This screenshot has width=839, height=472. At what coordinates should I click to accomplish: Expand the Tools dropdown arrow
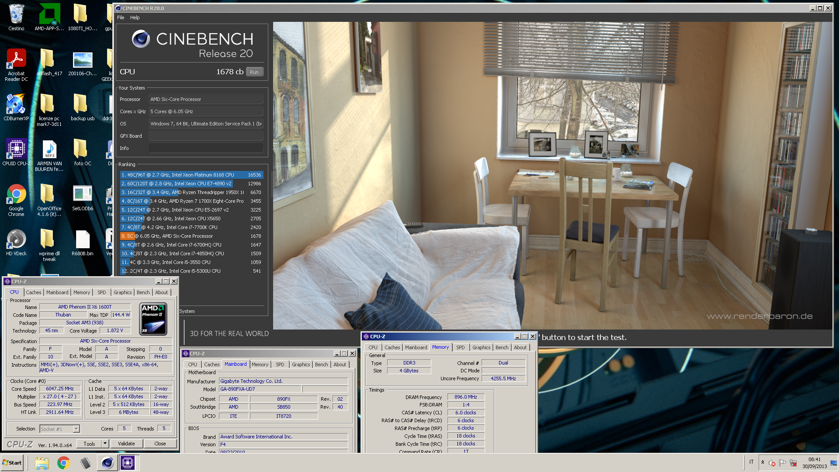(105, 444)
